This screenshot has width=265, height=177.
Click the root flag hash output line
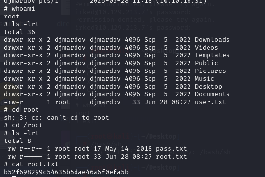pyautogui.click(x=66, y=172)
